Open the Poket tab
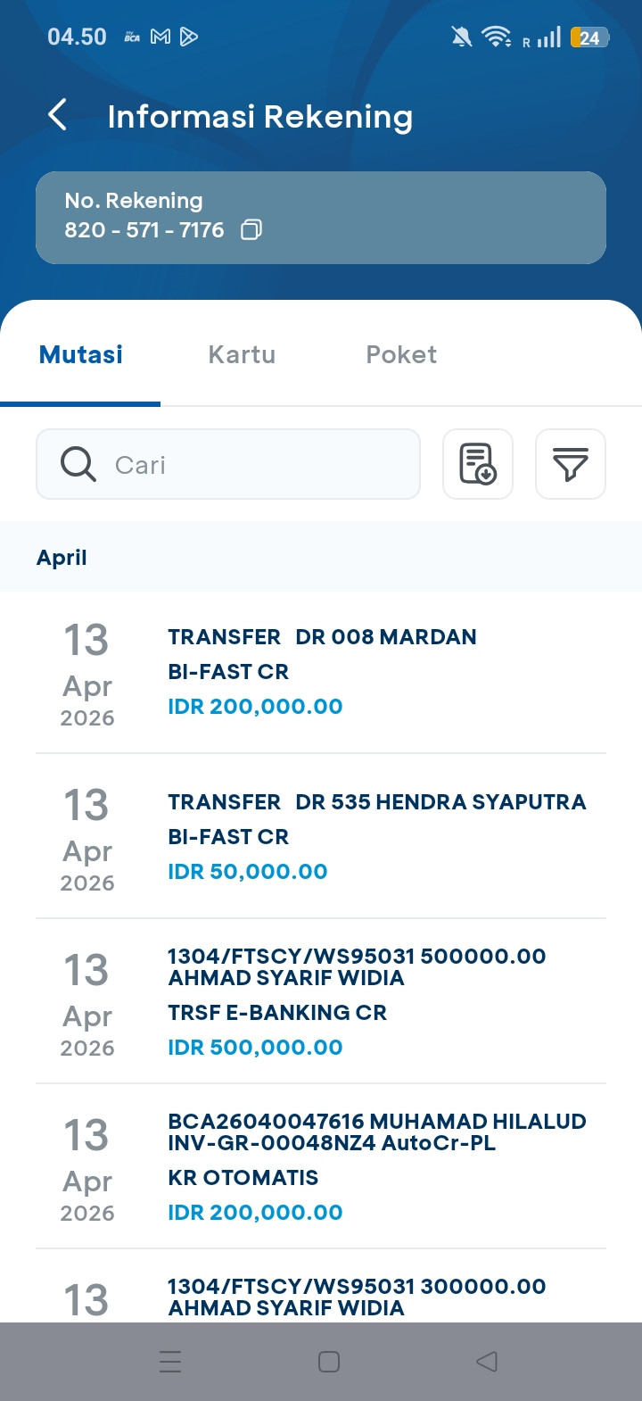Viewport: 642px width, 1401px height. point(401,354)
